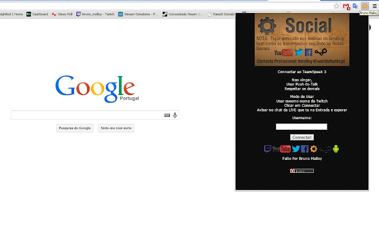379x236 pixels.
Task: Open Facebook icon in the popup footer row
Action: [305, 149]
